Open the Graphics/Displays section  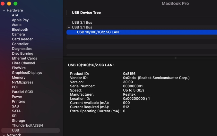(27, 73)
